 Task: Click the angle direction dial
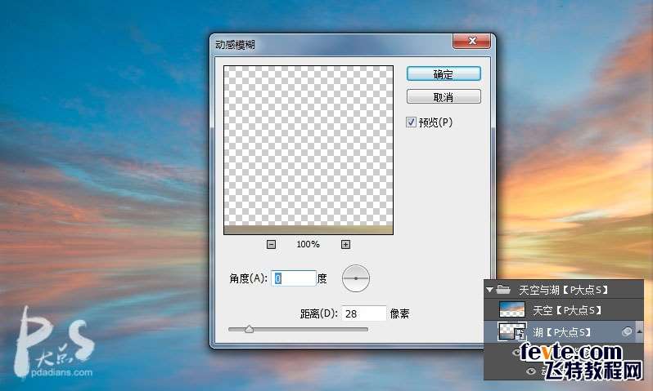(356, 278)
